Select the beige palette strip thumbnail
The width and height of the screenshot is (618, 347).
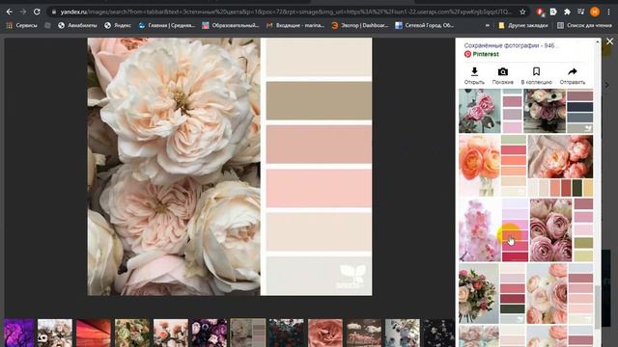pyautogui.click(x=248, y=333)
